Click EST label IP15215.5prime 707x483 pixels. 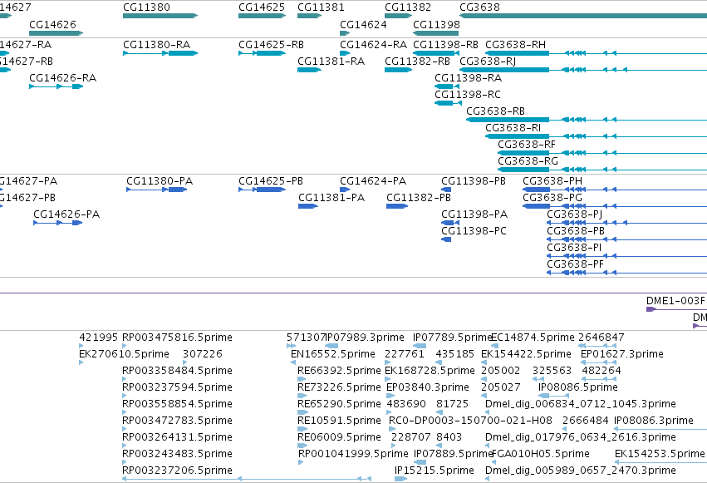click(x=435, y=471)
